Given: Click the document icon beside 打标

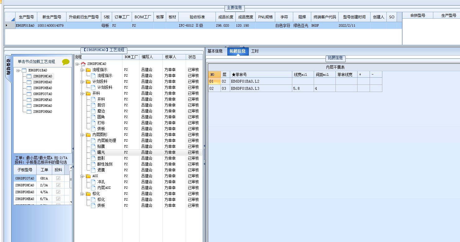Looking at the screenshot, I should tap(93, 123).
